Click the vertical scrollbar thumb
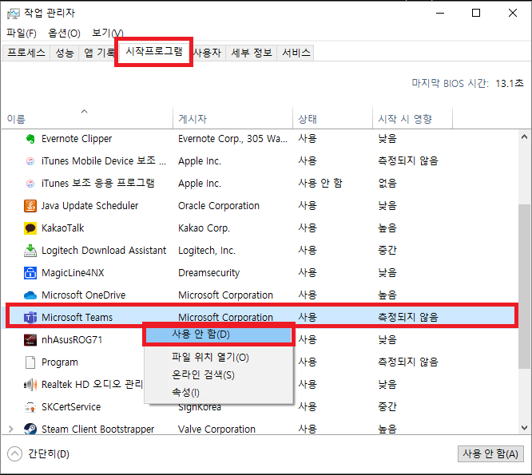 click(x=525, y=286)
